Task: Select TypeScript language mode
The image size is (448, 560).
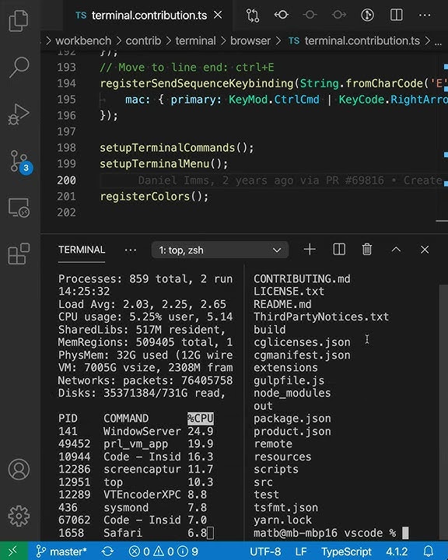Action: [346, 551]
